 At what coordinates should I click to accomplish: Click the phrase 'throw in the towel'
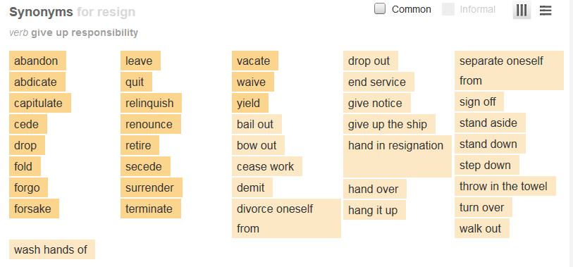pyautogui.click(x=505, y=186)
